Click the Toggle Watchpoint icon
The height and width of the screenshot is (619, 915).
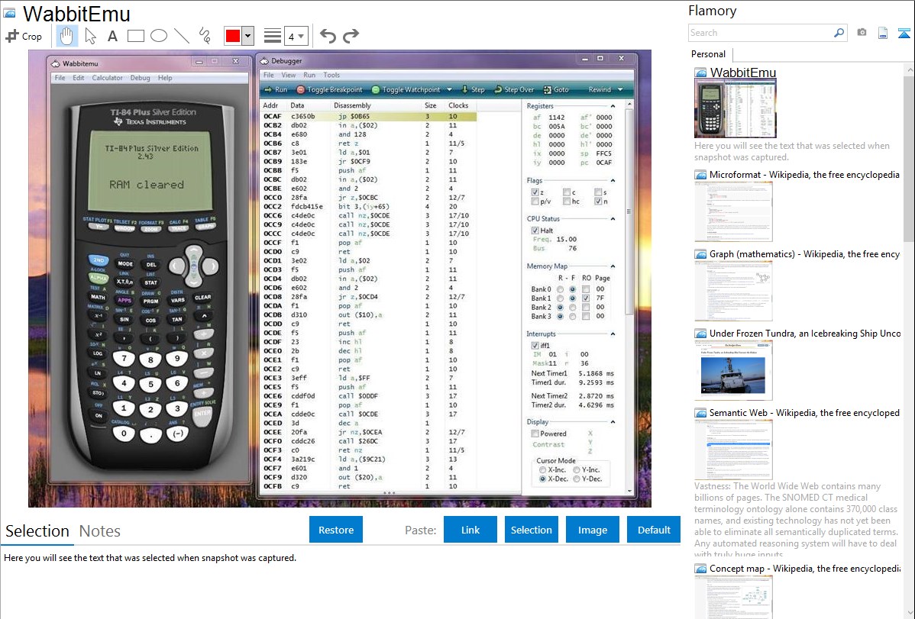coord(376,90)
